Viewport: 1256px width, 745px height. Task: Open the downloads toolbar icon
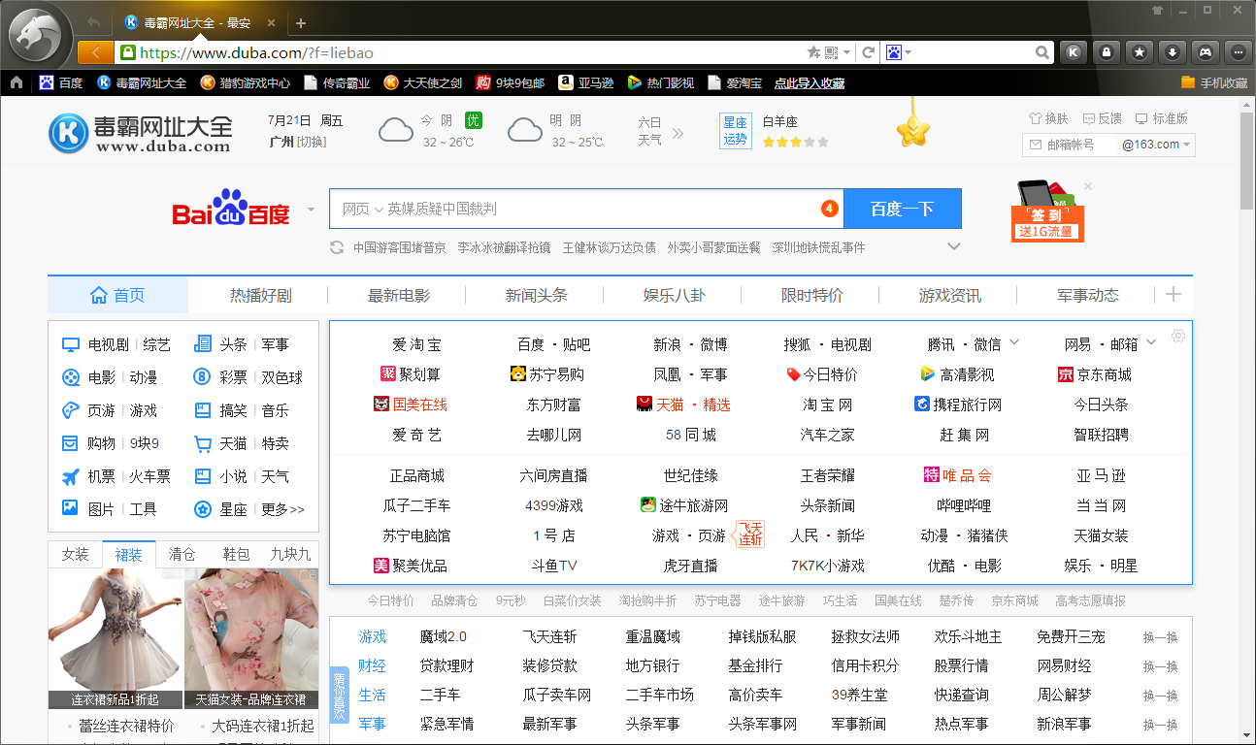click(1173, 52)
